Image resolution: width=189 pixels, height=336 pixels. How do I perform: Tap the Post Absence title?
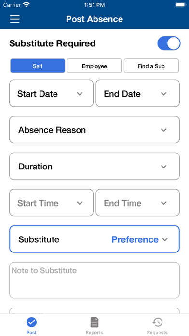pyautogui.click(x=94, y=19)
